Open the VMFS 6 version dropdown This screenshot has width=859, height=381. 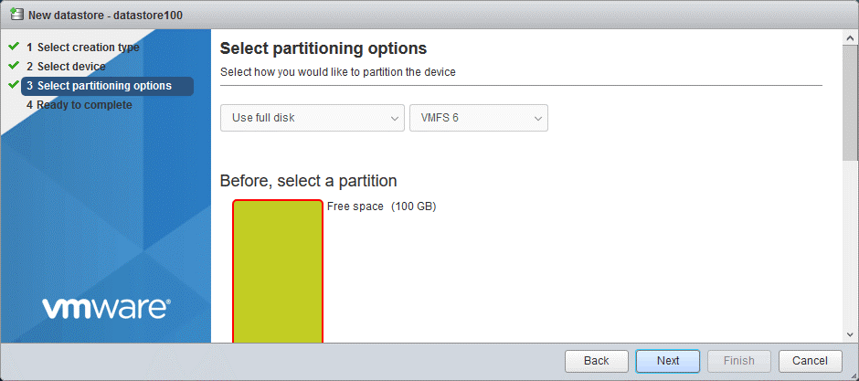478,118
